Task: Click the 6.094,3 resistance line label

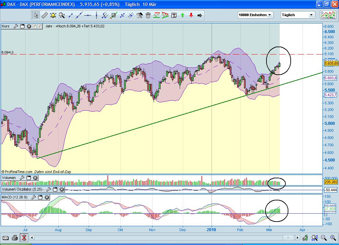Action: (x=7, y=52)
